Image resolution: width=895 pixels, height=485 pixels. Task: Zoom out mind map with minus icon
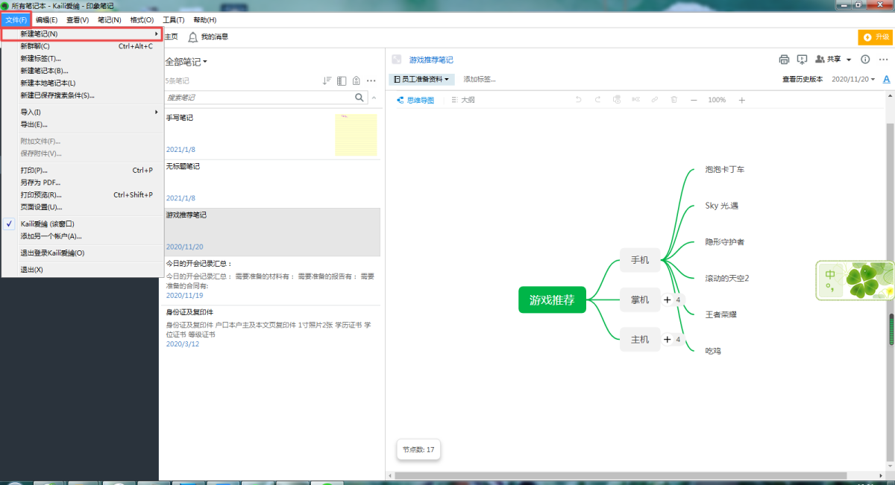click(694, 100)
